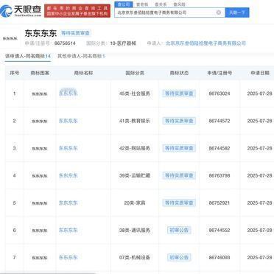Click the 申请/注册号 column header
Image resolution: width=274 pixels, height=274 pixels.
point(219,73)
